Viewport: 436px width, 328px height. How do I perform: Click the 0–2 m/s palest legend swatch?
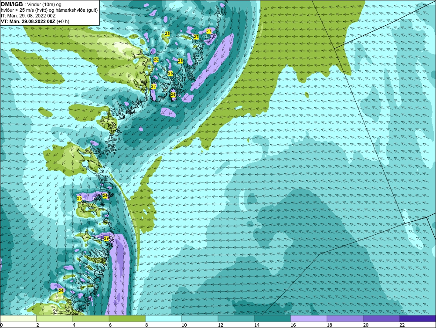18,318
